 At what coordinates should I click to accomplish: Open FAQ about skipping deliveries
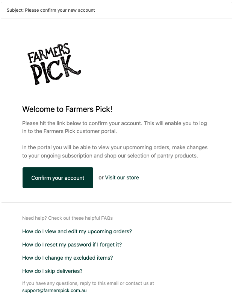click(x=52, y=271)
